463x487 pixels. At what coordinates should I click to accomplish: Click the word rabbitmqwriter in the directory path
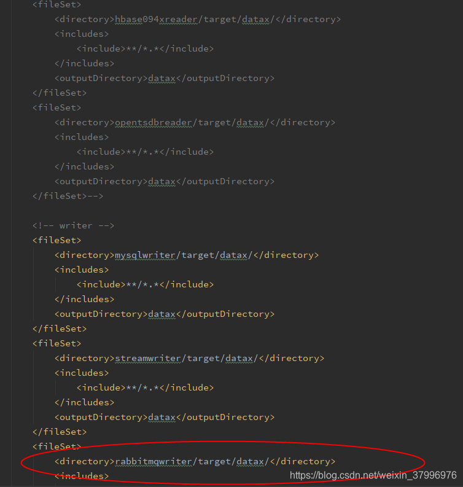[x=154, y=461]
